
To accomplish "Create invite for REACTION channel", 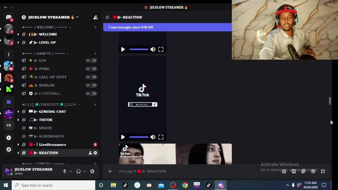I will [x=90, y=153].
